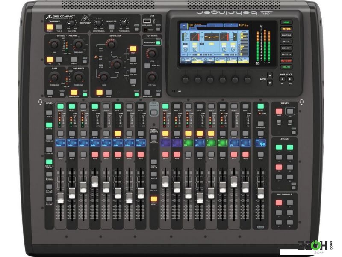Toggle Mute Group 1

tap(279, 203)
